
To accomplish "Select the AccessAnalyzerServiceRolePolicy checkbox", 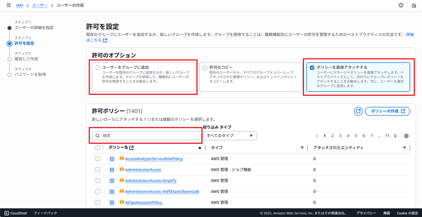I will 97,159.
